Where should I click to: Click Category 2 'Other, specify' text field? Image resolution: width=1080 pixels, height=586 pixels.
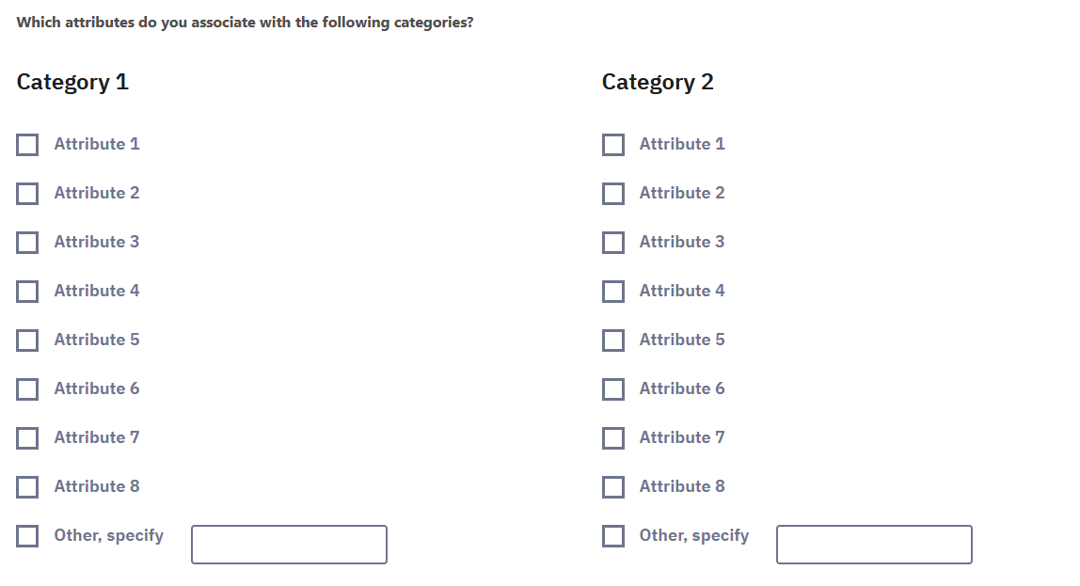pyautogui.click(x=874, y=545)
